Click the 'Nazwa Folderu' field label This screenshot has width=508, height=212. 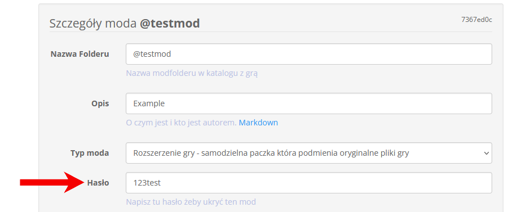(x=79, y=54)
